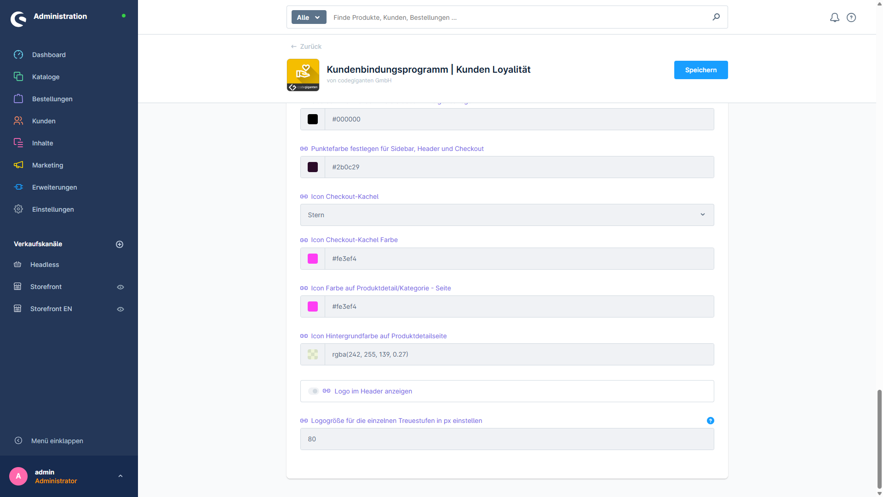The width and height of the screenshot is (883, 497).
Task: Open the Icon Checkout-Kachel Stern dropdown
Action: point(507,215)
